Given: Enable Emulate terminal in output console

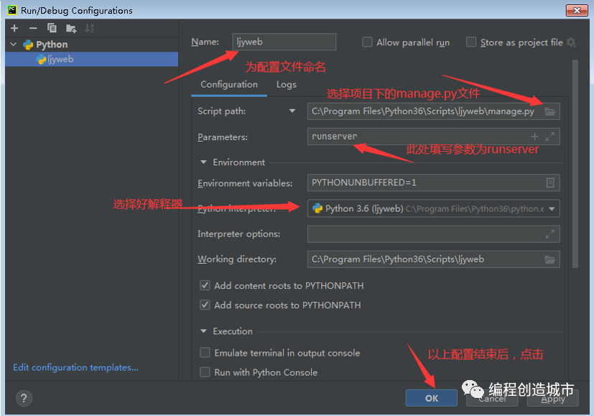Looking at the screenshot, I should point(205,353).
